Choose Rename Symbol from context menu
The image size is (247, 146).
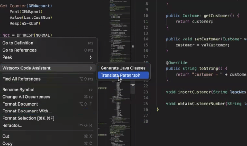tap(48, 90)
